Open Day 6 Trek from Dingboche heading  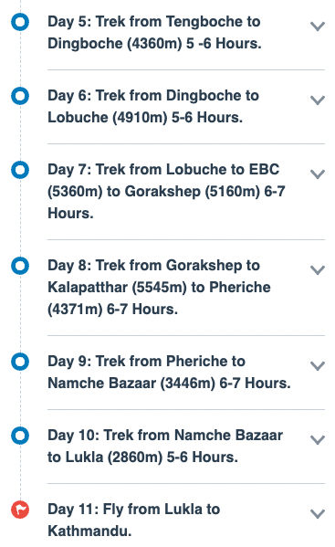click(x=153, y=107)
